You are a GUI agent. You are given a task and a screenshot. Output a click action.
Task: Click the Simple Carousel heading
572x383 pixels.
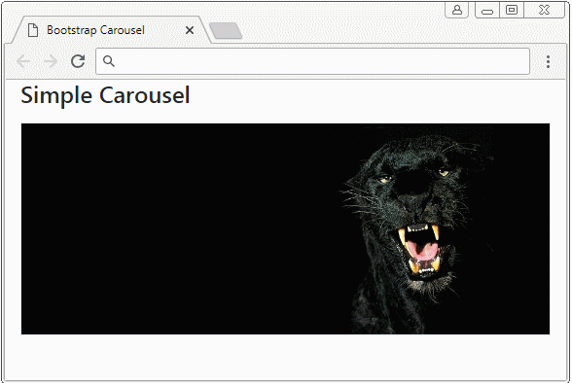click(x=105, y=95)
